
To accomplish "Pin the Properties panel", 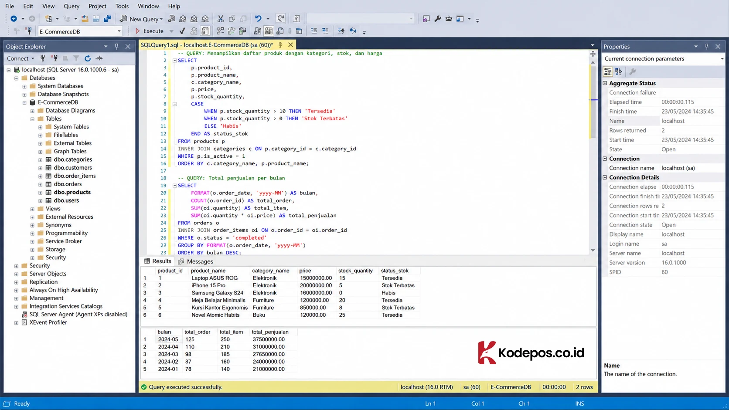I will click(707, 46).
